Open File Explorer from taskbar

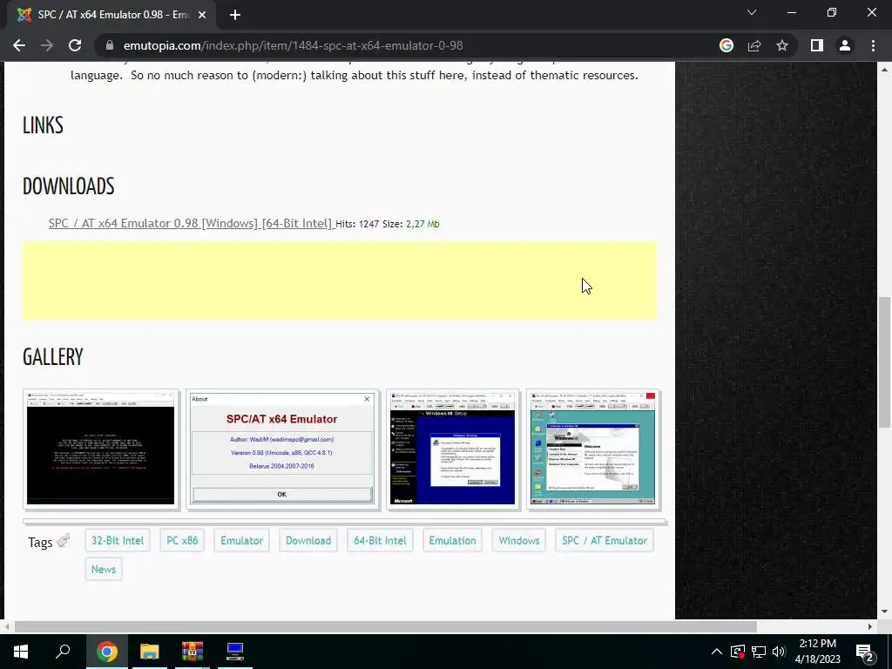click(150, 652)
